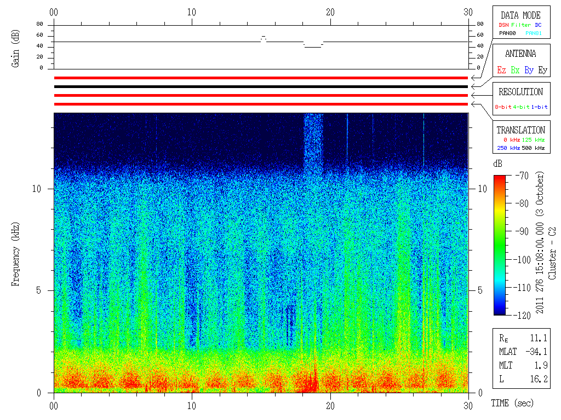
Task: Click the topmost red data mode bar
Action: click(x=261, y=78)
